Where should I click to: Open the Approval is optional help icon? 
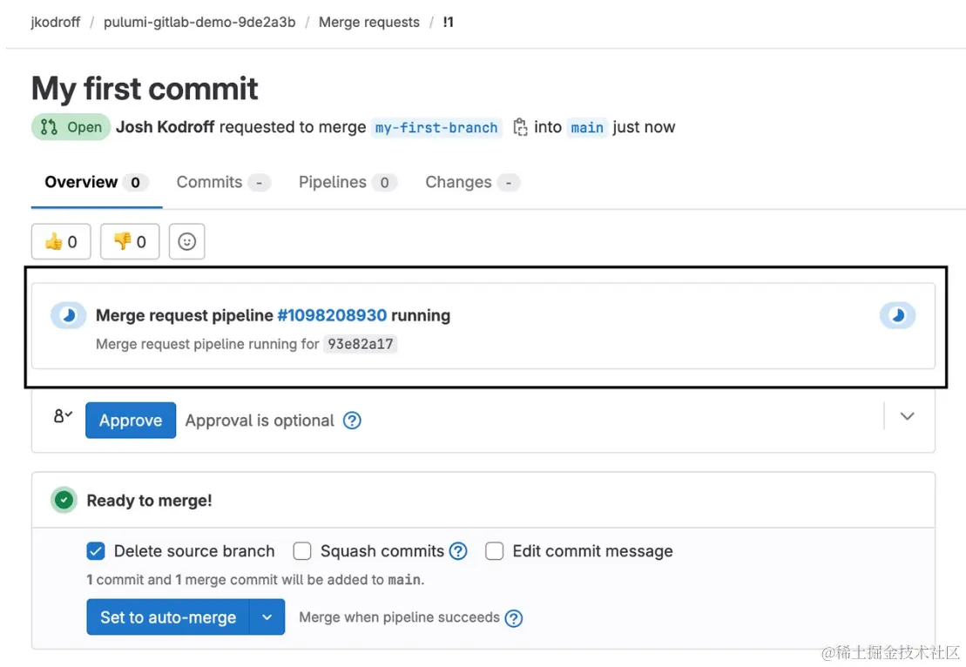click(x=352, y=421)
